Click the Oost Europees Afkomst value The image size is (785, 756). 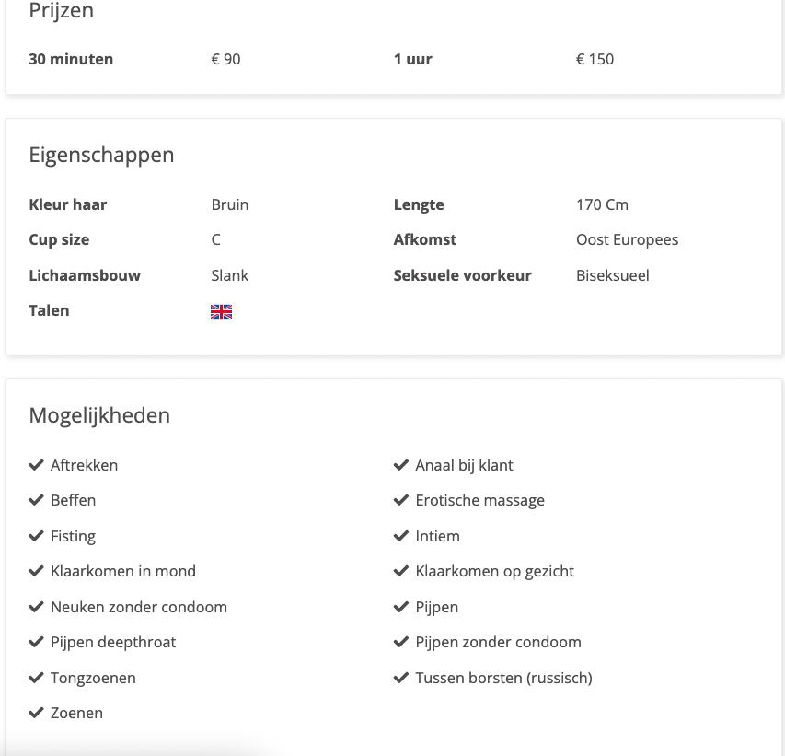tap(628, 240)
